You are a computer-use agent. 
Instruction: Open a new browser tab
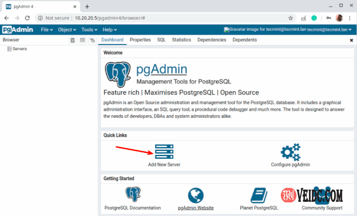(x=87, y=7)
